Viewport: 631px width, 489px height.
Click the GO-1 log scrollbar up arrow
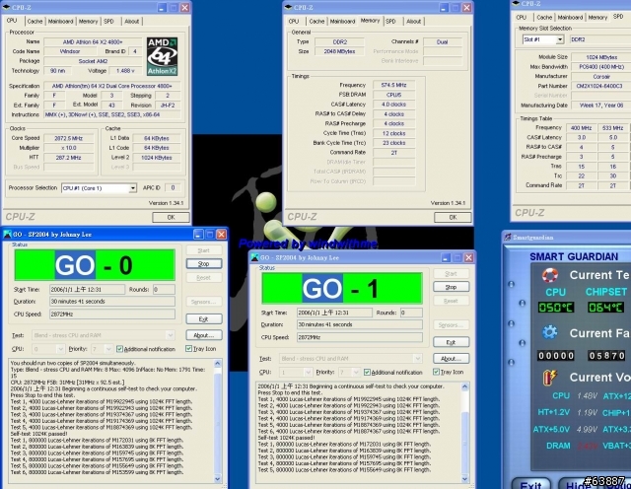click(464, 386)
